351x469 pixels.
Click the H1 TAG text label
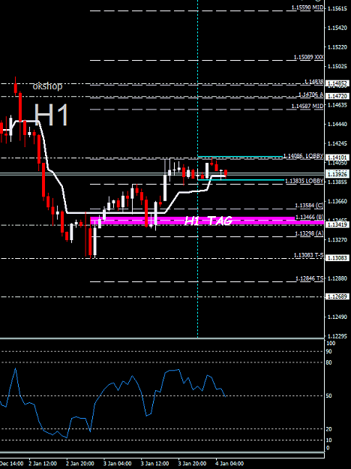[208, 221]
